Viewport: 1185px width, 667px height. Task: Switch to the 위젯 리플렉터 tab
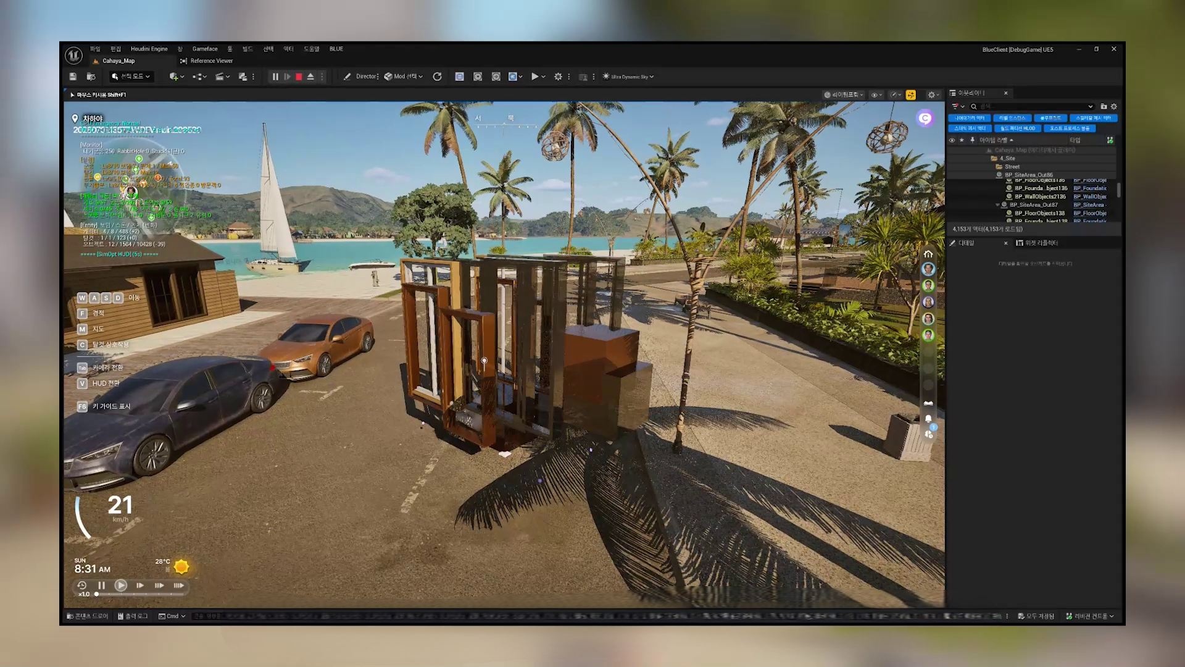[1037, 243]
